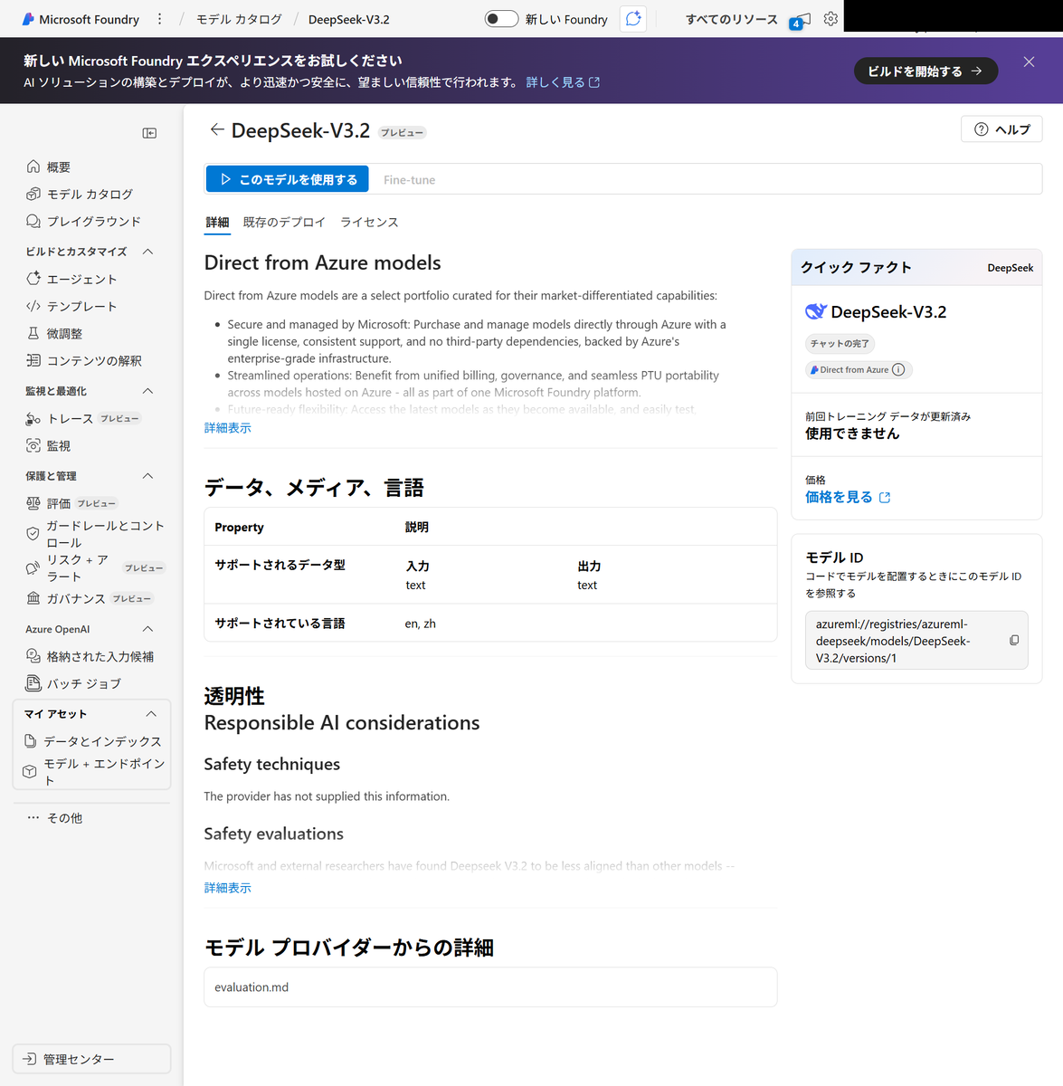Screen dimensions: 1063x1086
Task: Click the トレース icon in sidebar
Action: click(x=33, y=419)
